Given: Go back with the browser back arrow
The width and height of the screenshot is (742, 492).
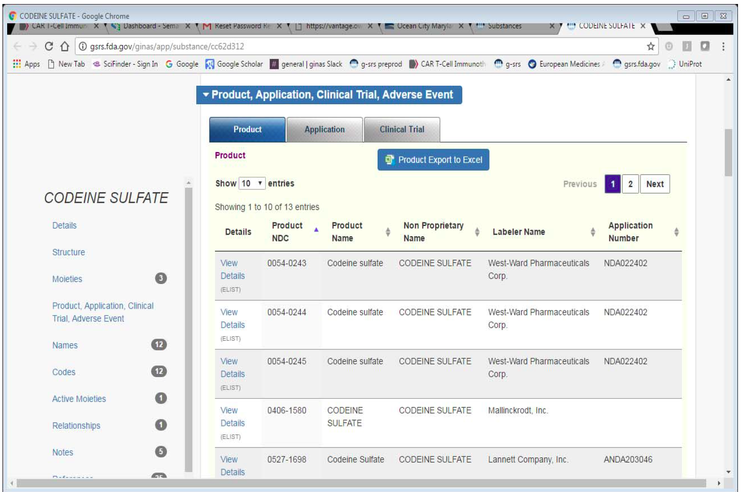Looking at the screenshot, I should click(x=17, y=47).
